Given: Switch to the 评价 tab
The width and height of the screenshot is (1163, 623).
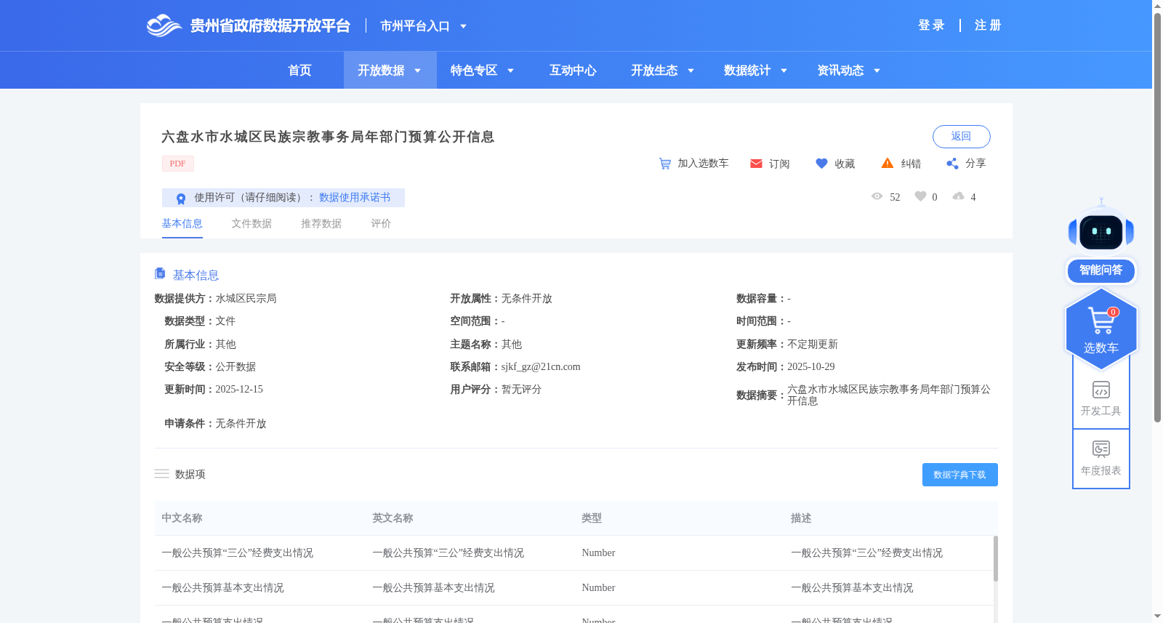Looking at the screenshot, I should click(x=381, y=224).
